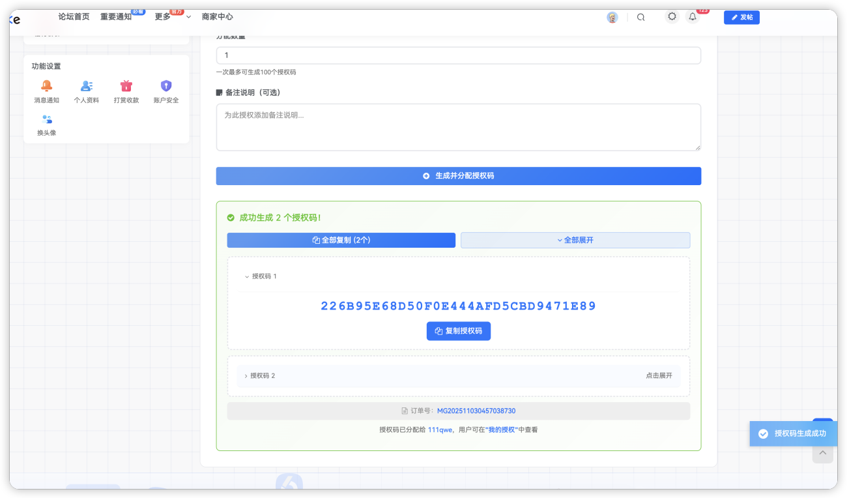Click the user avatar in header
The width and height of the screenshot is (847, 498).
point(612,18)
